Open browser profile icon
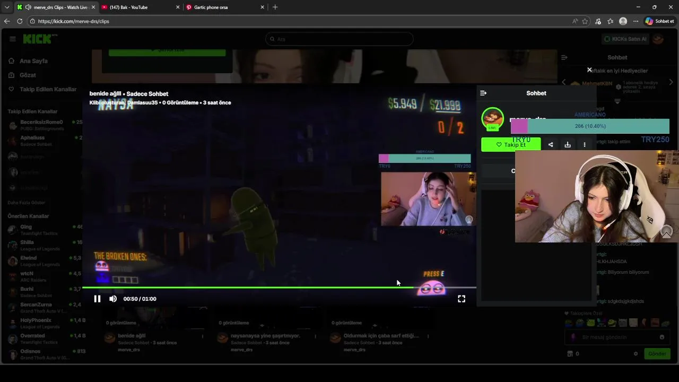 pos(623,21)
